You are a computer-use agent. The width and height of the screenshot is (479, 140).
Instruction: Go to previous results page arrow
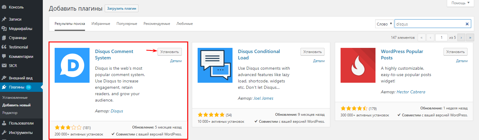point(430,38)
